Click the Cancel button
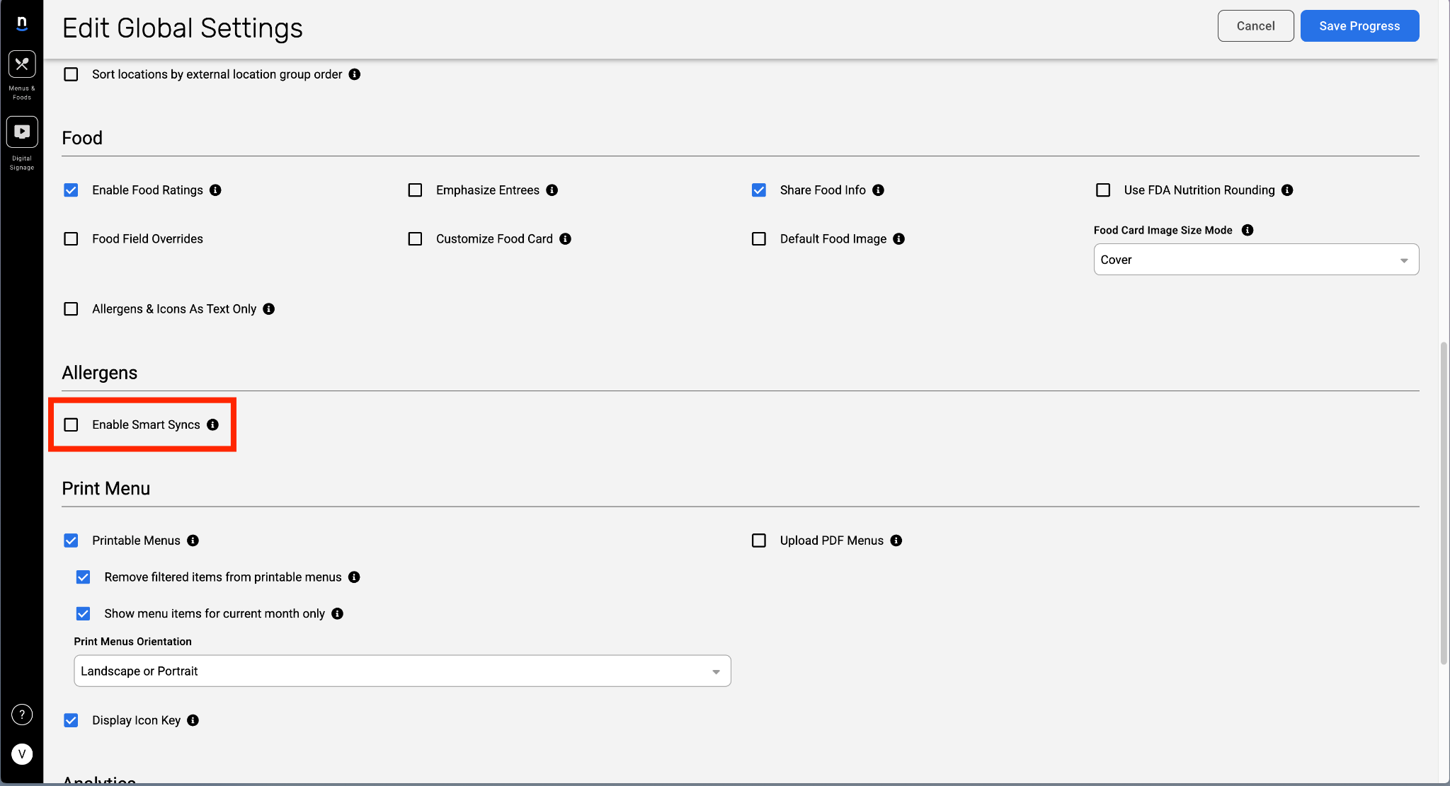Screen dimensions: 1450x786 [x=1255, y=26]
